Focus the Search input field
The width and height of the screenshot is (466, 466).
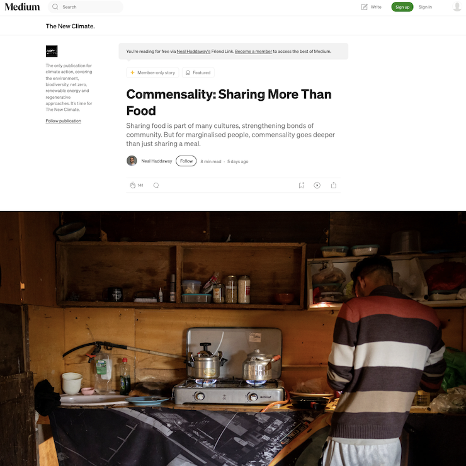click(86, 7)
